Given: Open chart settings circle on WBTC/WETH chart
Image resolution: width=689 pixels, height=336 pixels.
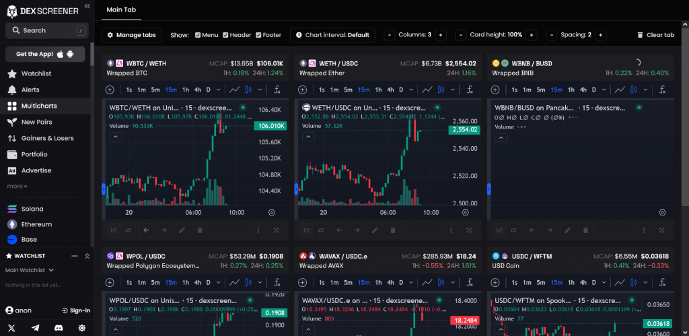Looking at the screenshot, I should coord(272,212).
